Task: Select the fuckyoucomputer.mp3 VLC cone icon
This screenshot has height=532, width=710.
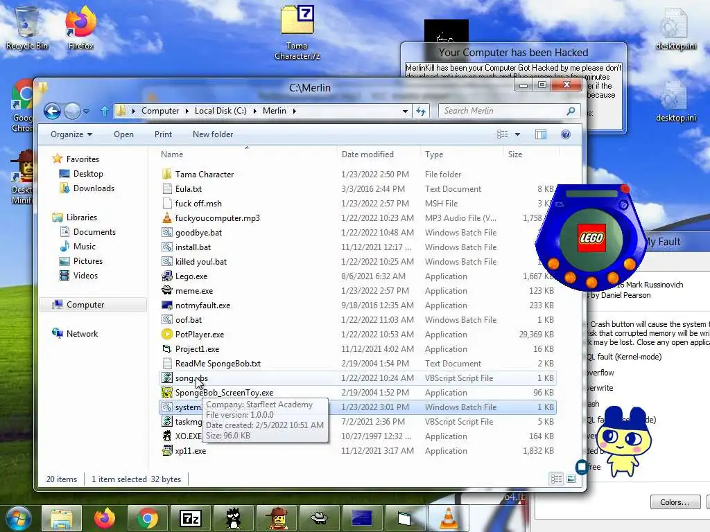Action: pyautogui.click(x=167, y=218)
